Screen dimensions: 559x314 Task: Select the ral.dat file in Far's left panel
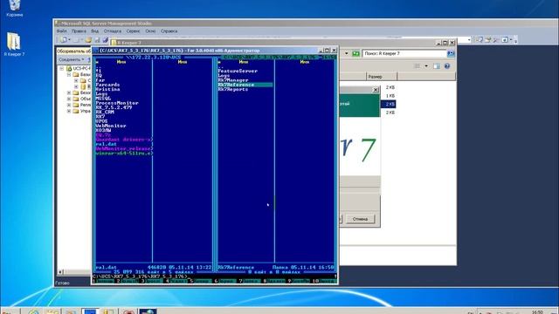click(106, 144)
